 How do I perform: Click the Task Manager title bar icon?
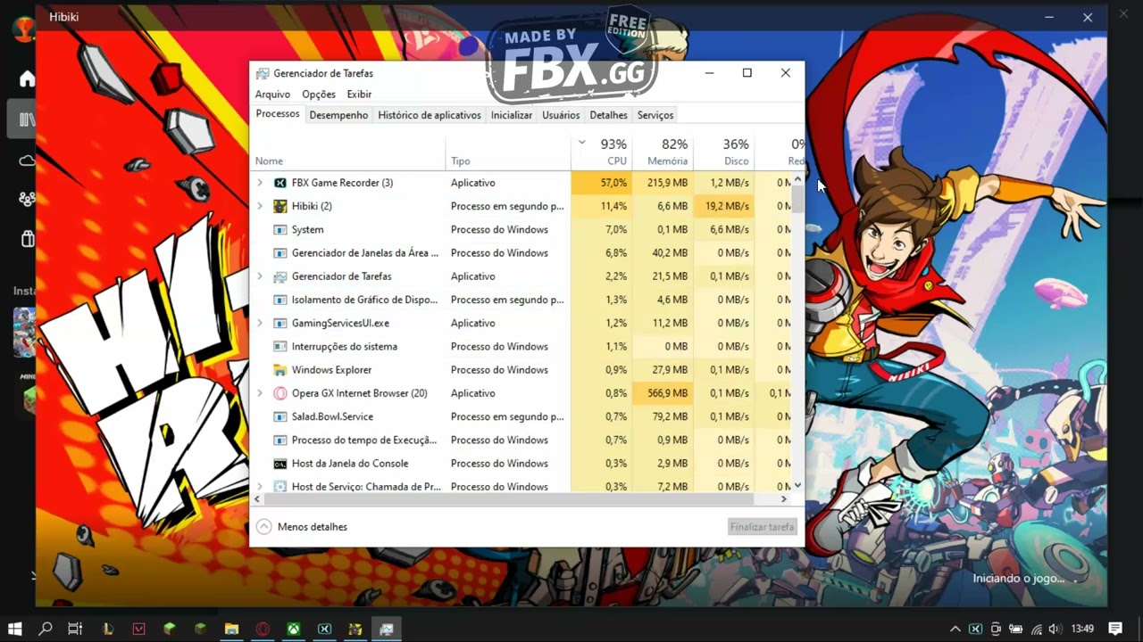click(263, 73)
